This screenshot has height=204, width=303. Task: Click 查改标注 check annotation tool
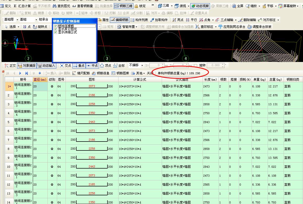(204, 27)
